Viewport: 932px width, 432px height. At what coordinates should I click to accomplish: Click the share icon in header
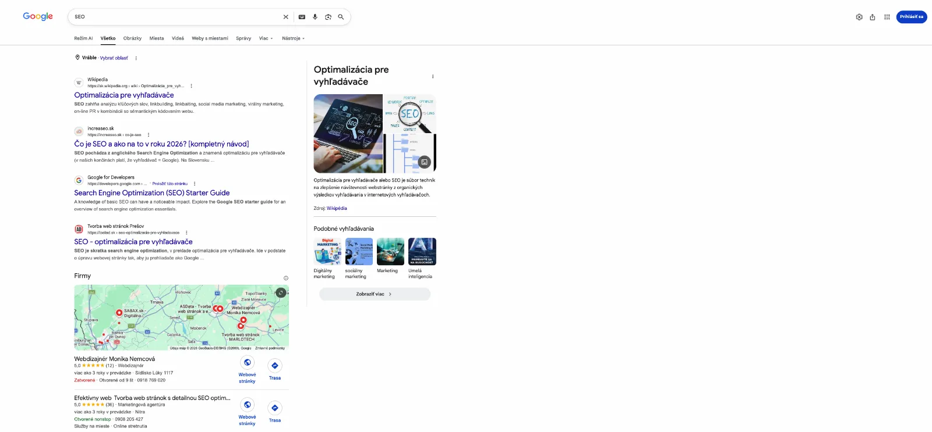click(873, 17)
